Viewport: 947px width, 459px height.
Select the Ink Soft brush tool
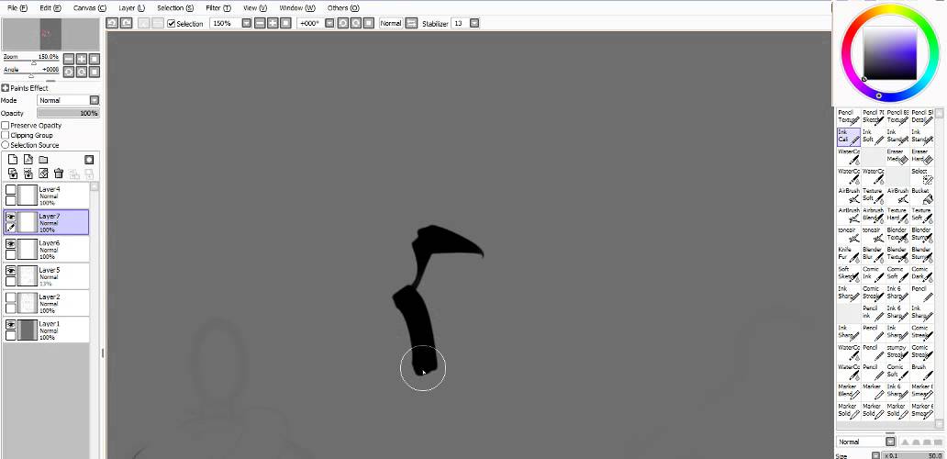pos(873,137)
